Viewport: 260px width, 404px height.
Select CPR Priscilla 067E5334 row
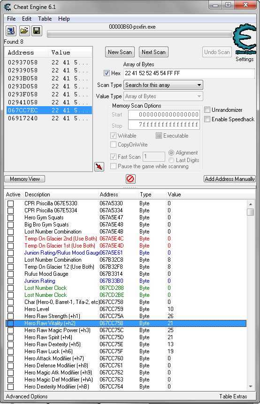[126, 210]
